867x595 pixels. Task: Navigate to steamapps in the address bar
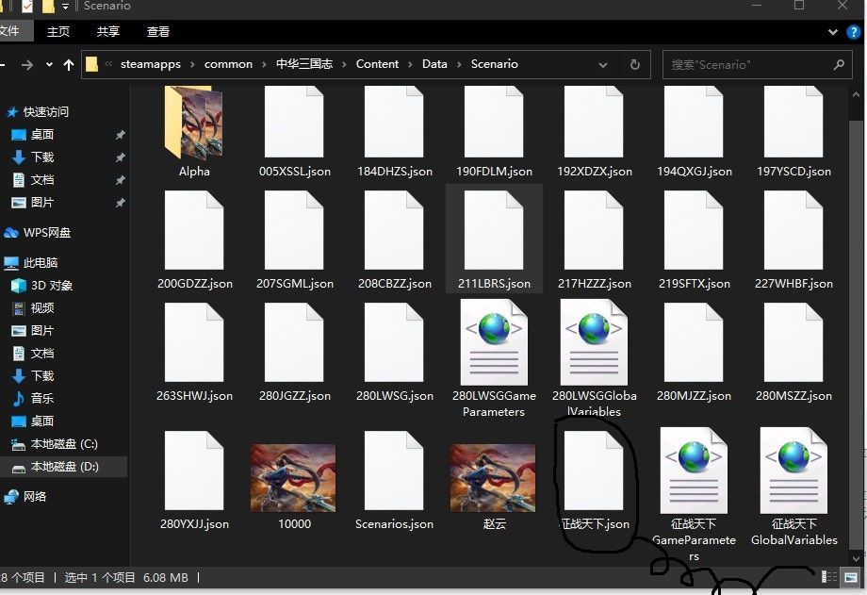(151, 64)
